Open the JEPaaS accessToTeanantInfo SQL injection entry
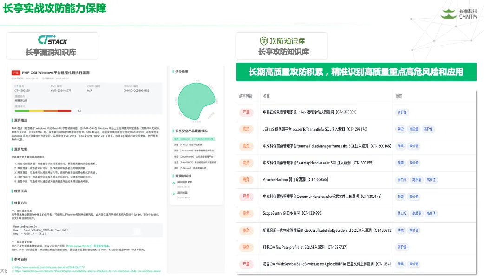This screenshot has width=484, height=276. pos(315,129)
